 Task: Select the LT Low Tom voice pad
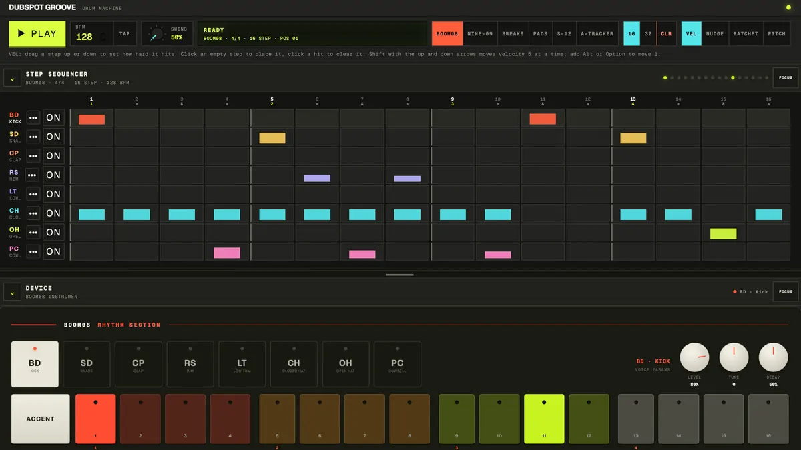242,365
